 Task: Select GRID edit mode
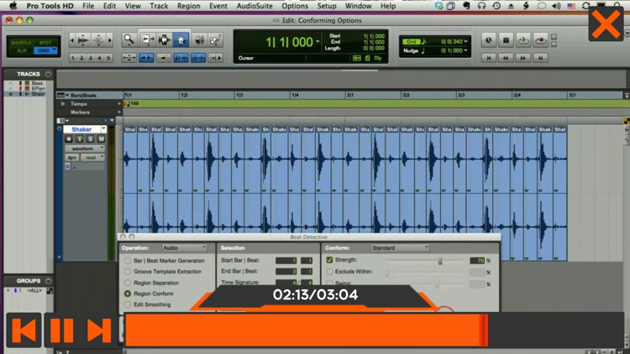(45, 50)
